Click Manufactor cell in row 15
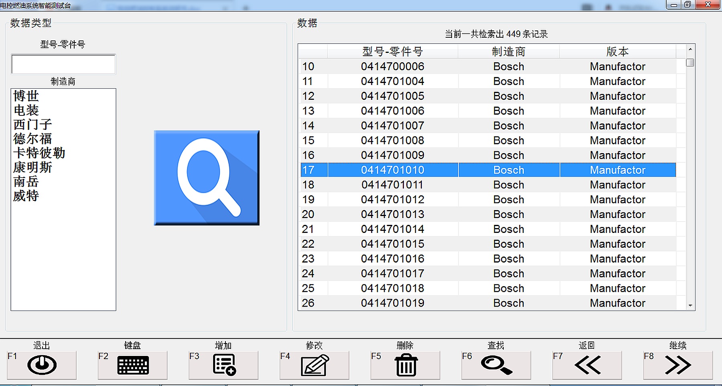Viewport: 722px width, 386px height. [x=618, y=141]
